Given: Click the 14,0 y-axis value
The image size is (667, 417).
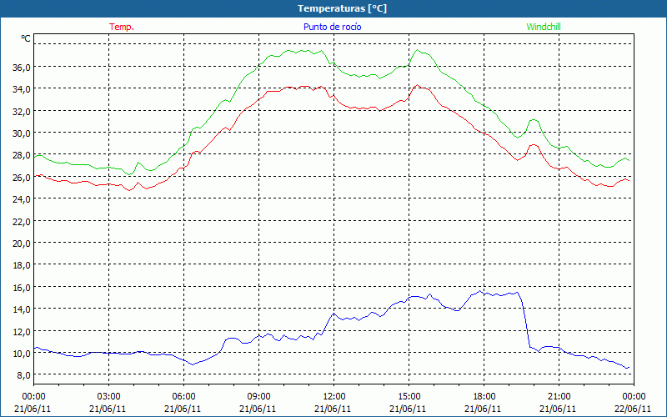Looking at the screenshot, I should click(x=22, y=309).
